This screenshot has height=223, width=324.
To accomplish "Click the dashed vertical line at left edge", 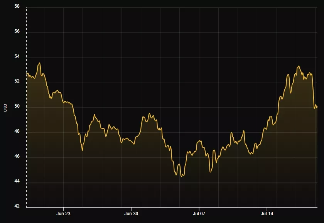I will coord(26,116).
